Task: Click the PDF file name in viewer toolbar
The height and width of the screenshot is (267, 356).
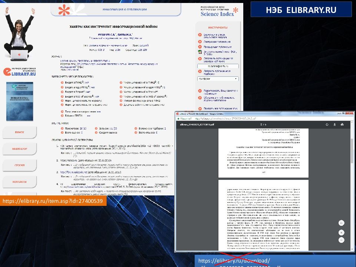Action: 197,125
